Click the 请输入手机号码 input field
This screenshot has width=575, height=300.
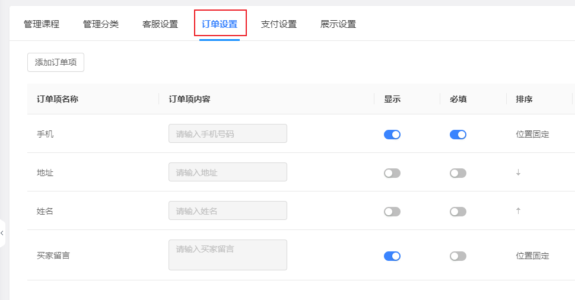[x=228, y=133]
